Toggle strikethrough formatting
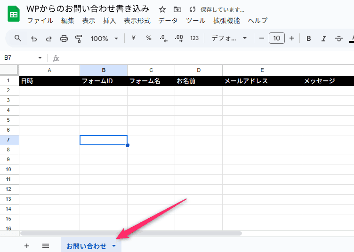Viewport: 354px width, 252px height. [x=338, y=39]
